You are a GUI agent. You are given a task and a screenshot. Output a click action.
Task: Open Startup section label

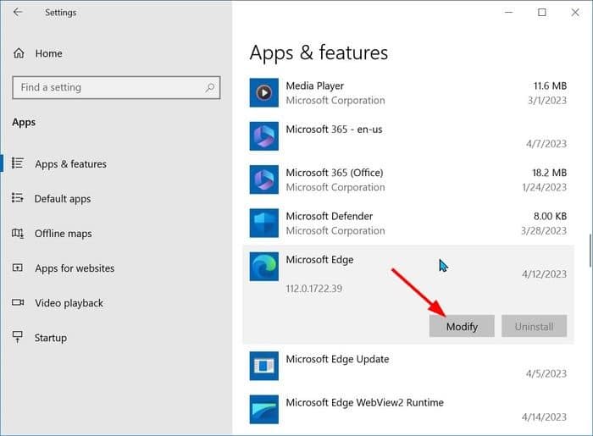click(51, 338)
